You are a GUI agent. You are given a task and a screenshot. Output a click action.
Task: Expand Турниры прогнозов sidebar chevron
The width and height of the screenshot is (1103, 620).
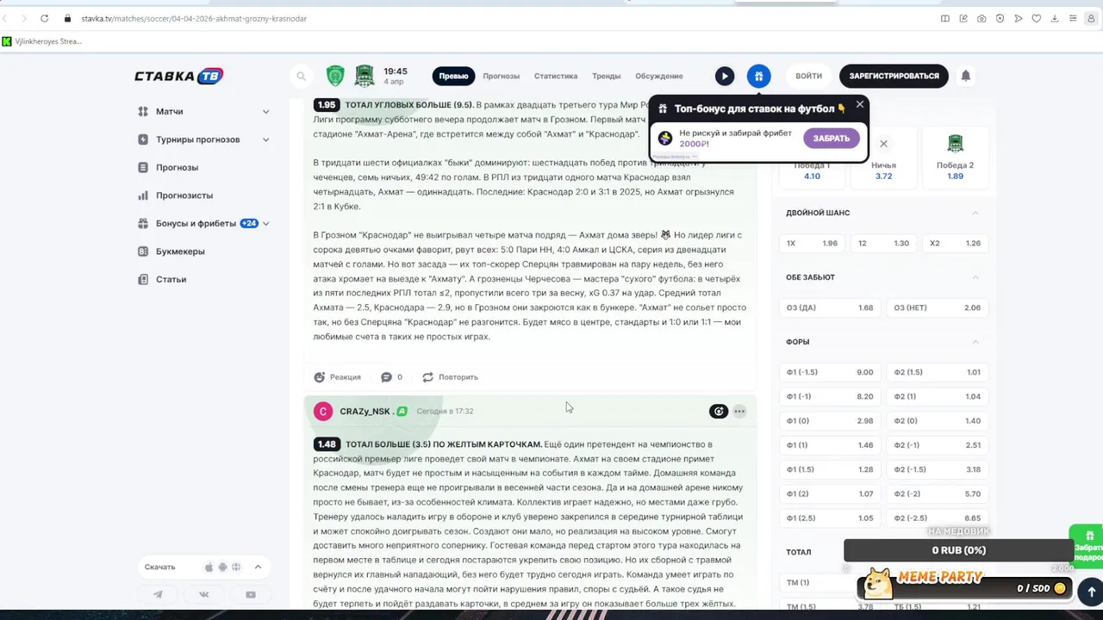265,139
